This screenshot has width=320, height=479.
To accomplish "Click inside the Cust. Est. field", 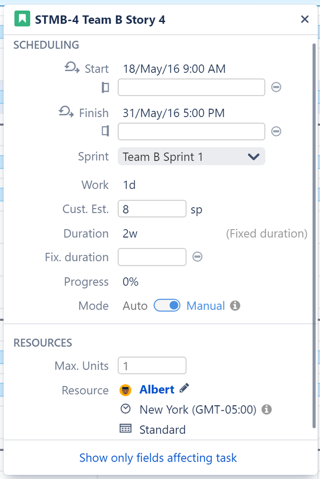I will click(152, 209).
